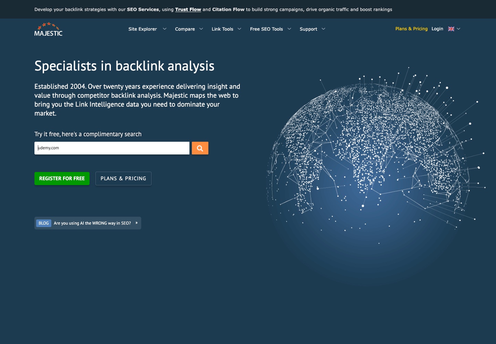Open the language selector chevron

click(458, 29)
